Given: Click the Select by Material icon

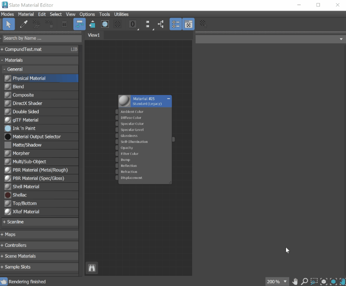Looking at the screenshot, I should (x=203, y=24).
